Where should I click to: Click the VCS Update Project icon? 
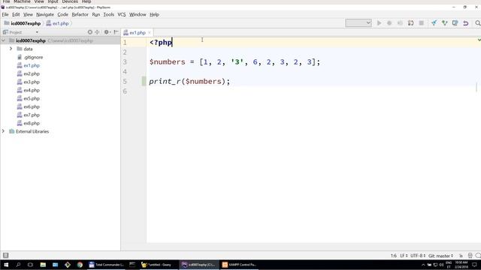[x=434, y=23]
